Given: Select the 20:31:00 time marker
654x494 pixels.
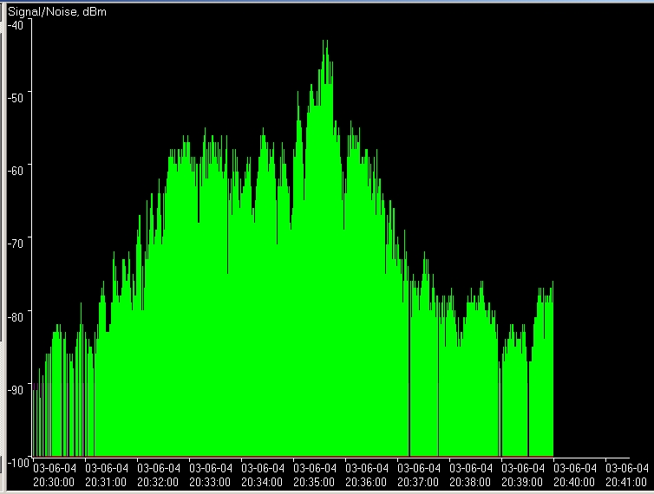Looking at the screenshot, I should point(107,476).
